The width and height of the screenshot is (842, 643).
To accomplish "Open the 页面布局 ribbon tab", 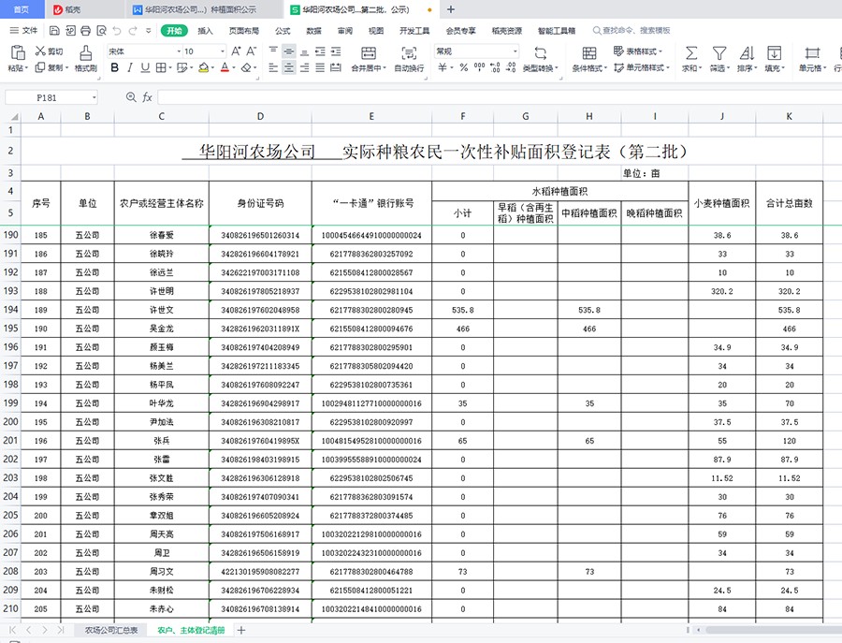I will point(244,31).
